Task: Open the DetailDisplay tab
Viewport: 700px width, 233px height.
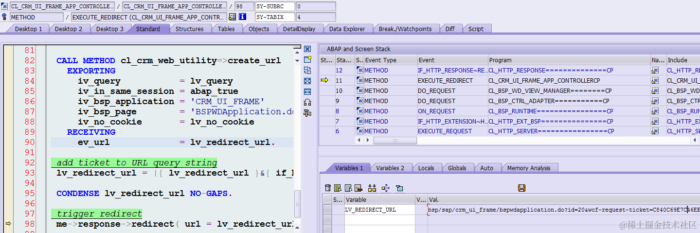Action: (x=299, y=29)
